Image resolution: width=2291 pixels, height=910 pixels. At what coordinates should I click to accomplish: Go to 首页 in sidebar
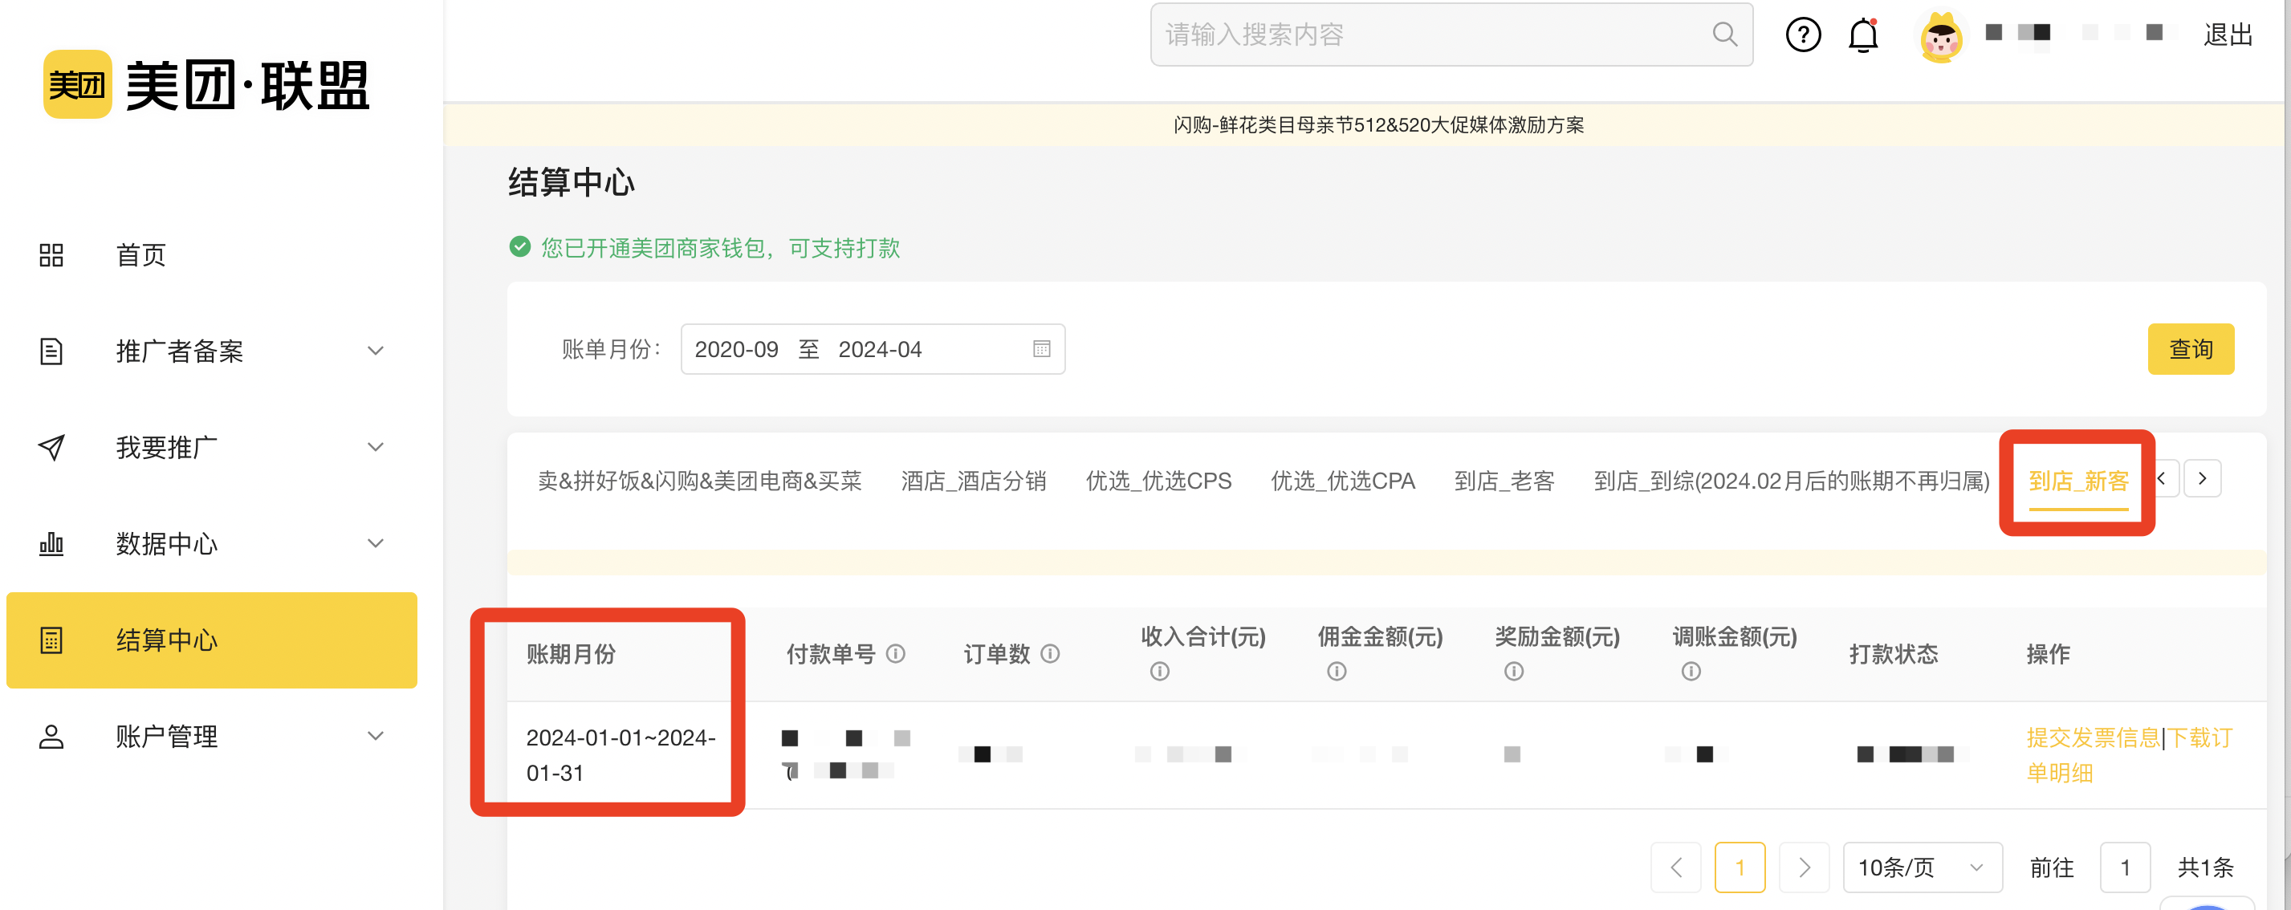coord(140,255)
